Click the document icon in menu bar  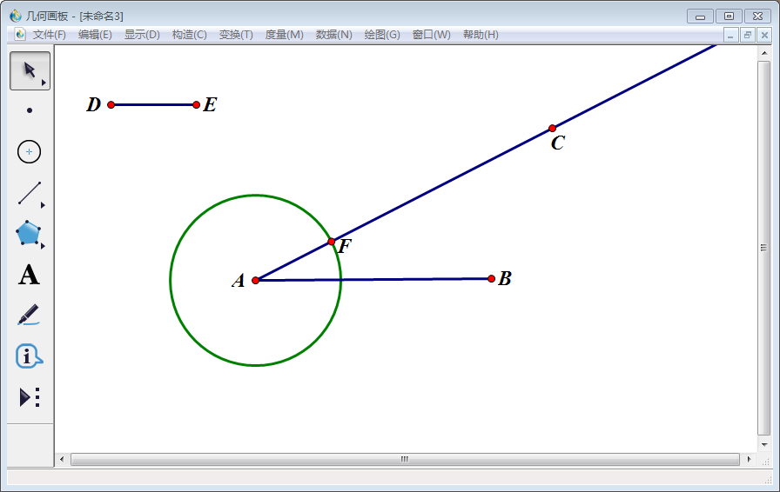click(x=20, y=34)
